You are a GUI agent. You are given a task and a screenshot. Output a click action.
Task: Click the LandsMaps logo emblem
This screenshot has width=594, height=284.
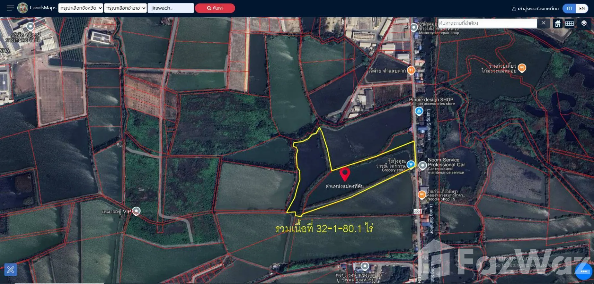tap(23, 8)
